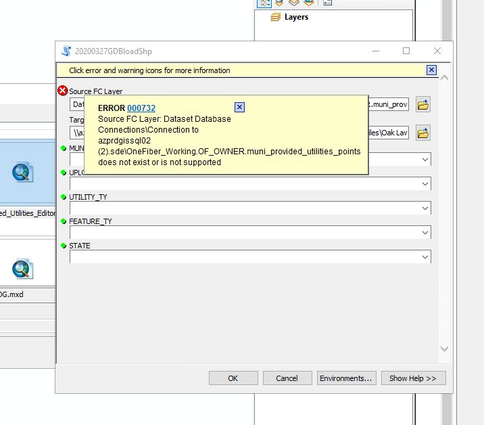The width and height of the screenshot is (484, 425).
Task: Open the FEATURE_TY dropdown list
Action: tap(425, 233)
